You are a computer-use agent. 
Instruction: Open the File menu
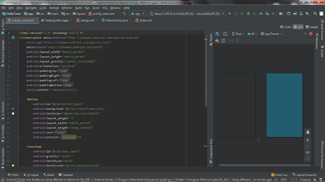click(4, 8)
